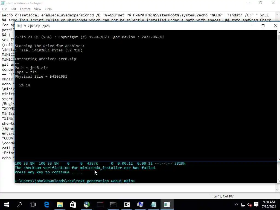Viewport: 280px width, 210px height.
Task: Click first Notepad line starting with @echo
Action: [135, 15]
